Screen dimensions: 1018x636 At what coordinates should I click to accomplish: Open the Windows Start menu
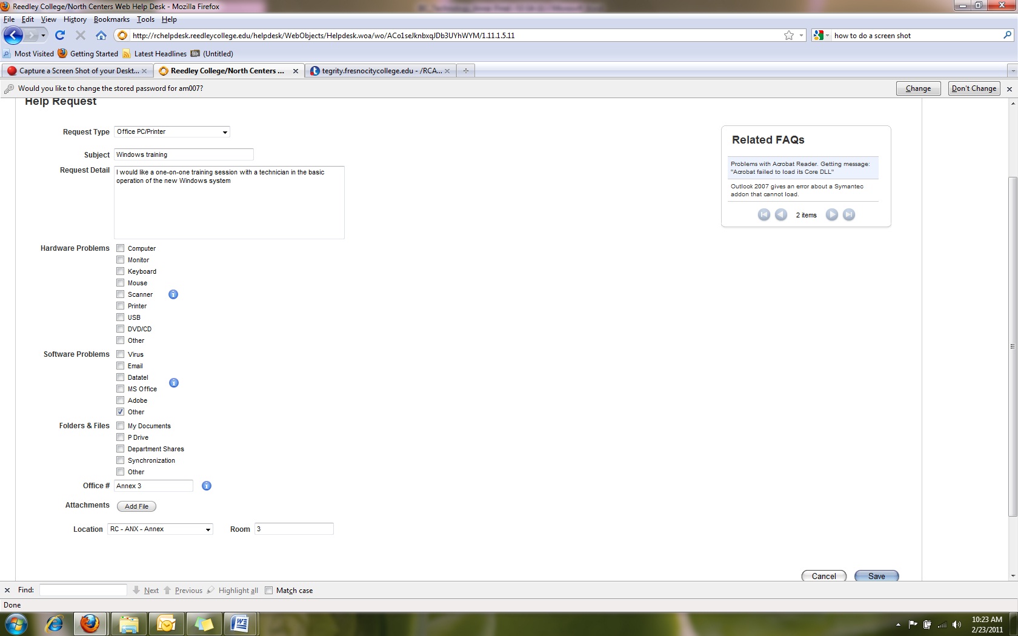16,624
